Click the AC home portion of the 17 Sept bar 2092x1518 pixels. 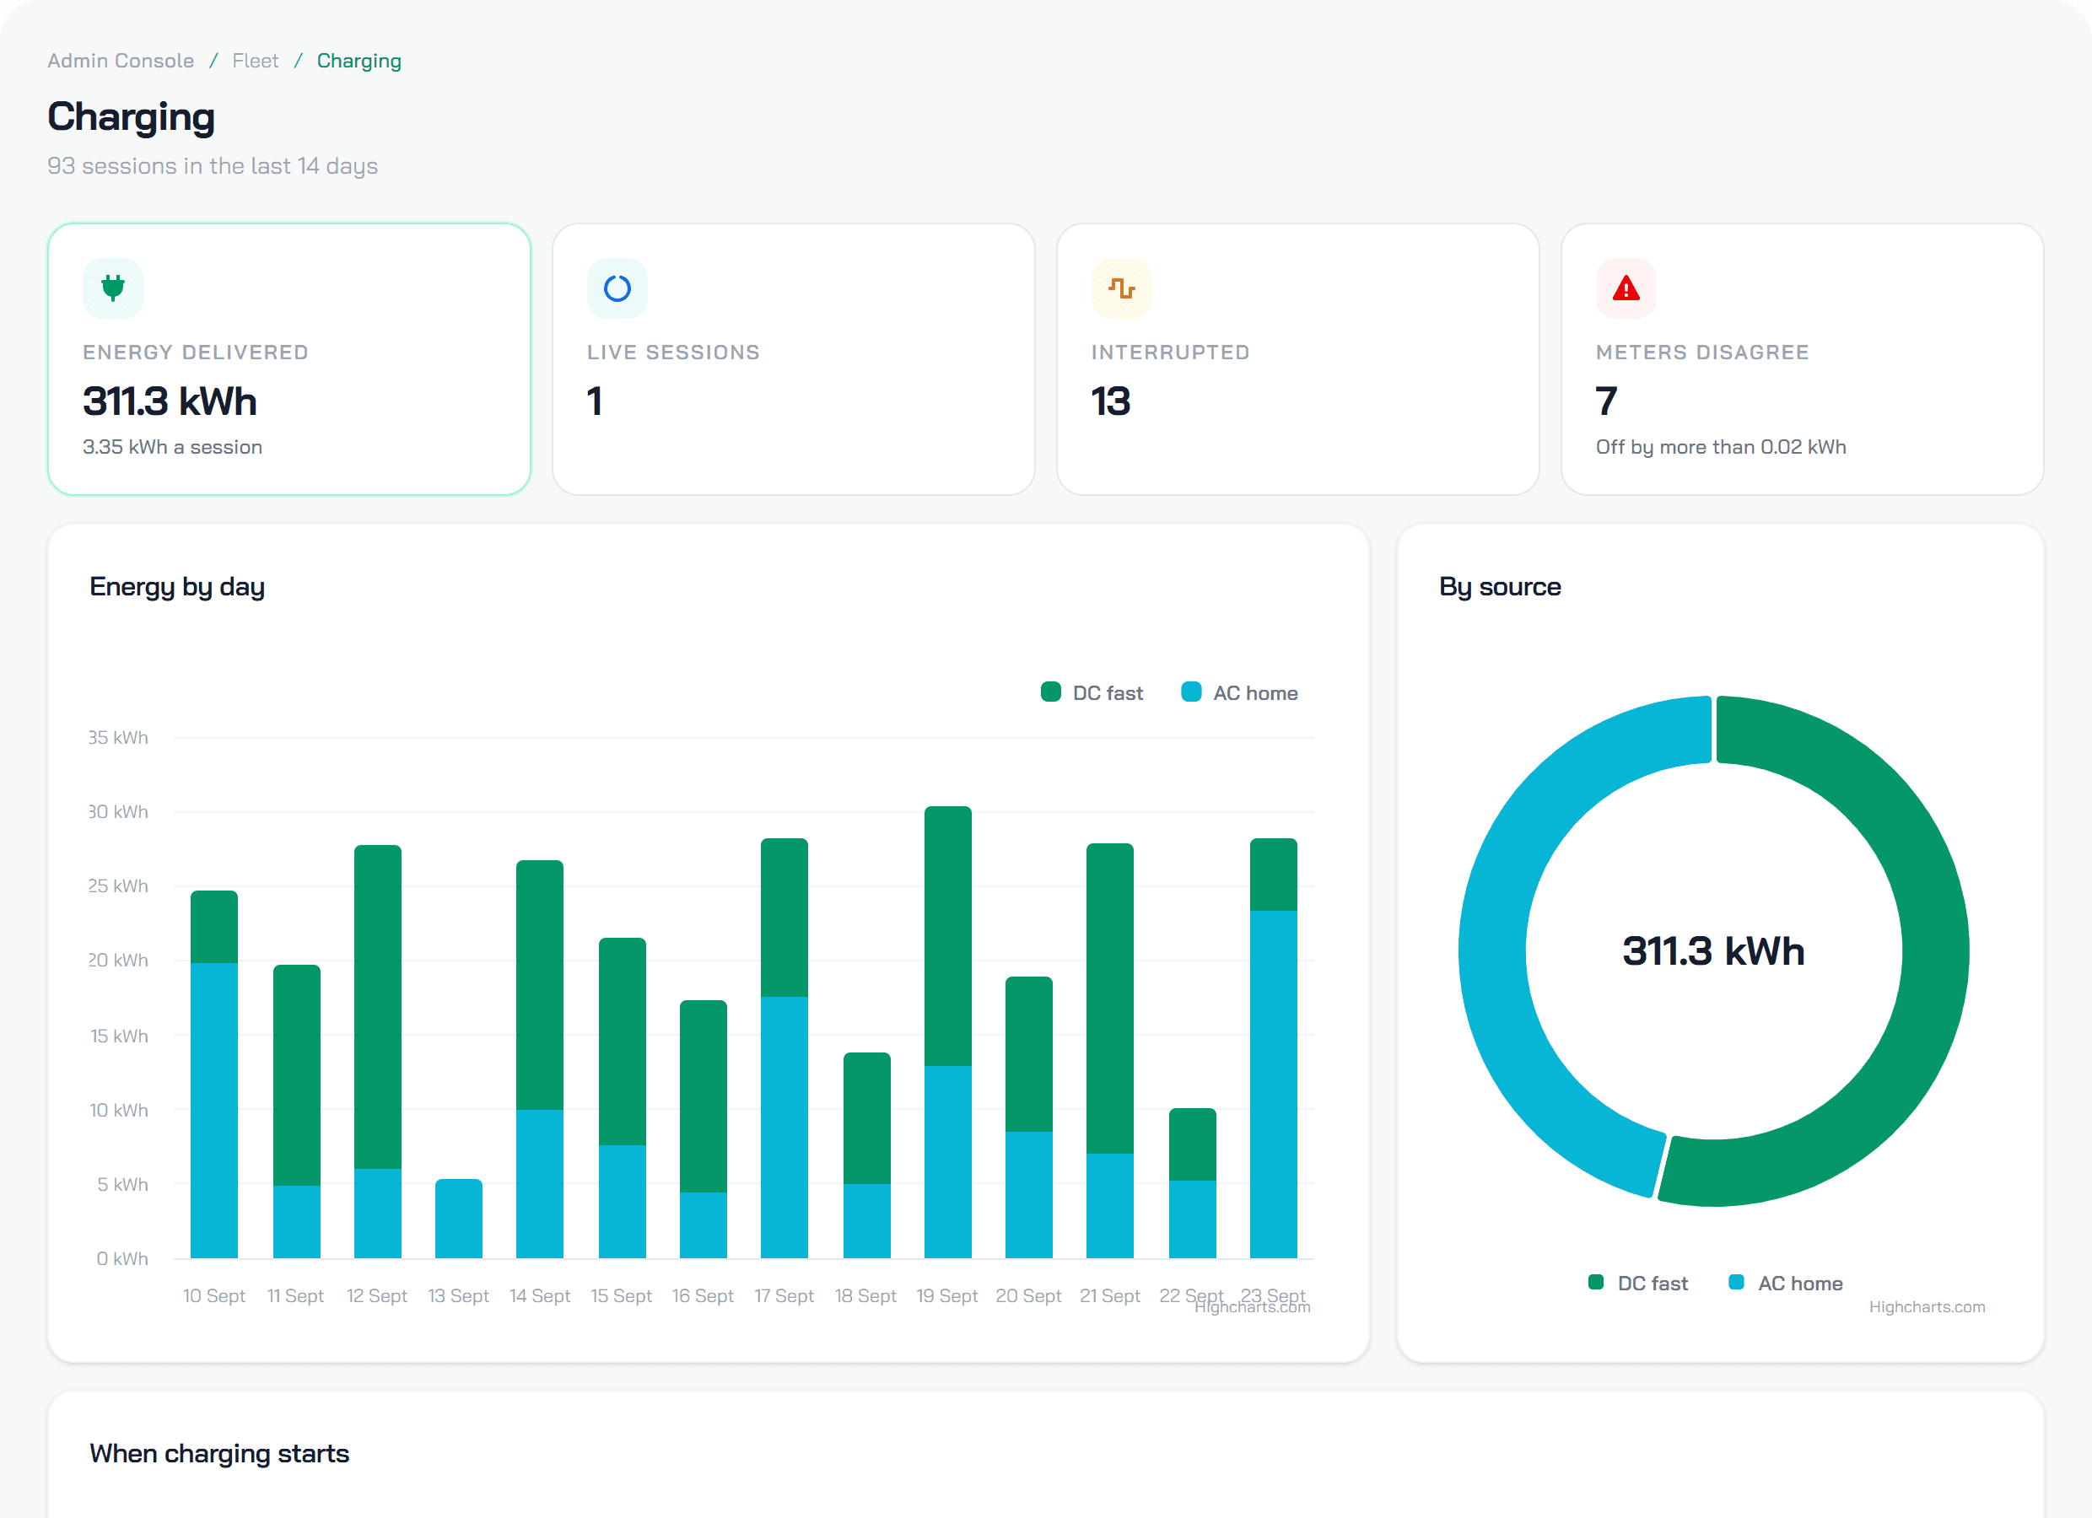[x=784, y=1127]
